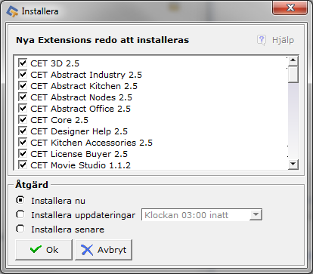Click the green checkmark Ok button
This screenshot has width=313, height=274.
44,250
